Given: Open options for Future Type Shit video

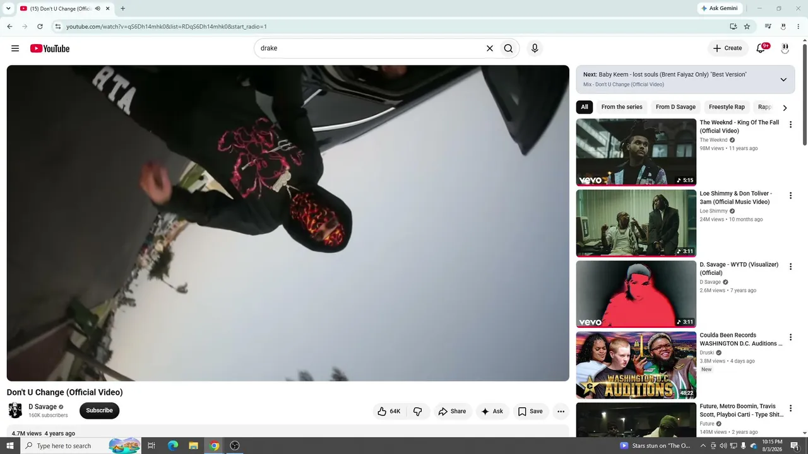Looking at the screenshot, I should click(x=790, y=409).
